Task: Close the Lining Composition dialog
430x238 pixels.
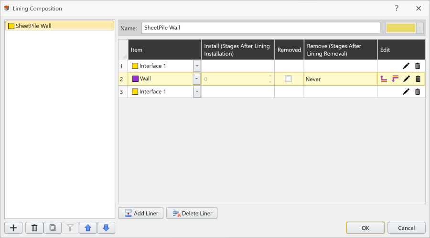Action: tap(419, 8)
